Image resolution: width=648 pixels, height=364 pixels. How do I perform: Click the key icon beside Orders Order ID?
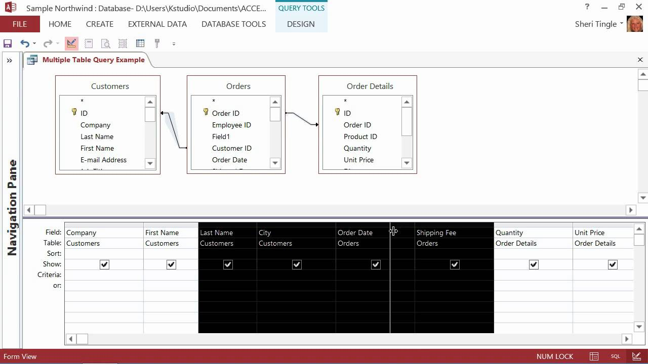pos(206,112)
